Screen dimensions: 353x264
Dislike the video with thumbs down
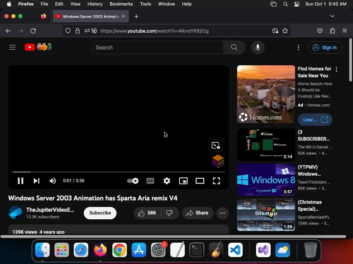click(x=169, y=213)
